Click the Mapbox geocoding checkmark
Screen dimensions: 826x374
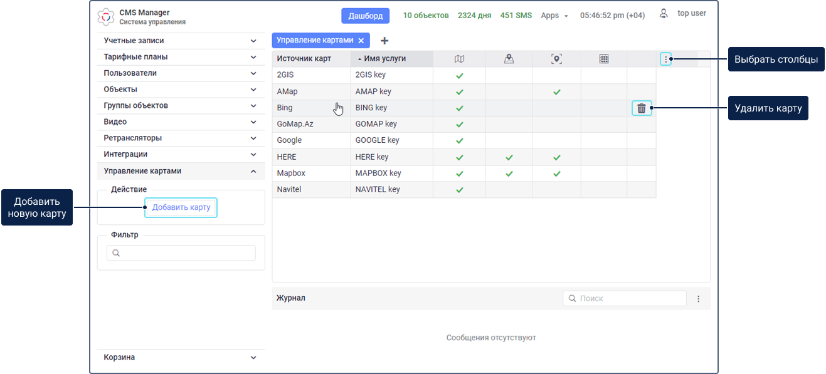pyautogui.click(x=556, y=174)
